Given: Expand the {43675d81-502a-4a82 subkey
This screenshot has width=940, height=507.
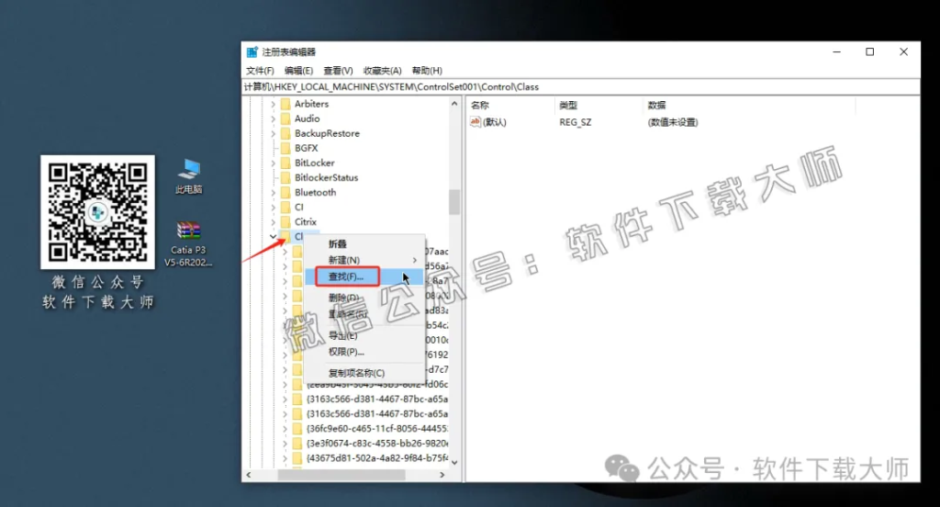Looking at the screenshot, I should [x=285, y=457].
